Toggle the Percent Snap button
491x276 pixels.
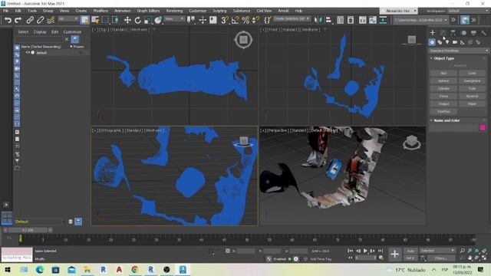point(245,21)
